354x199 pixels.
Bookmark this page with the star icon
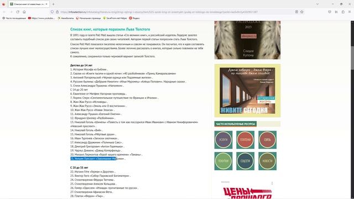click(x=302, y=12)
